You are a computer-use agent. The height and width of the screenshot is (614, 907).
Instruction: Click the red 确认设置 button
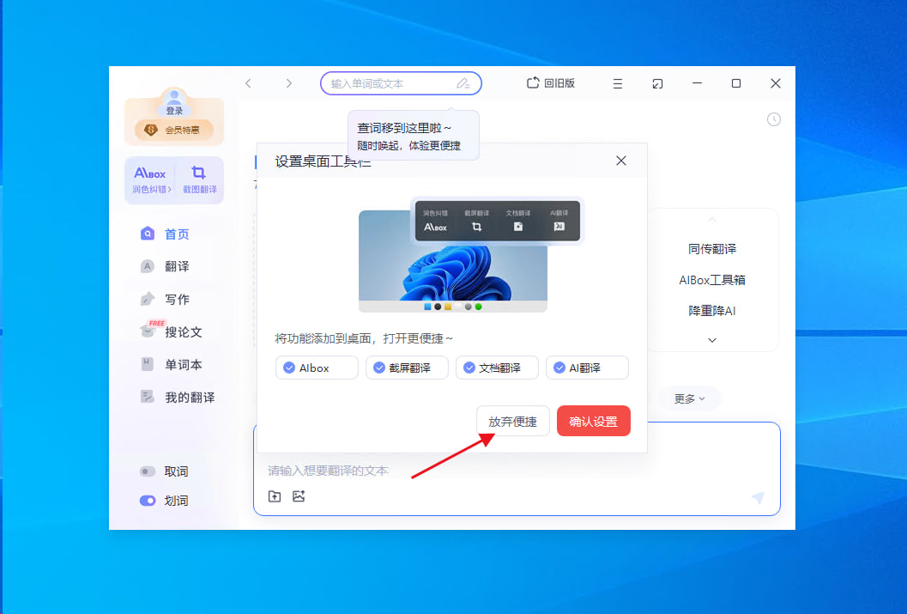(593, 421)
